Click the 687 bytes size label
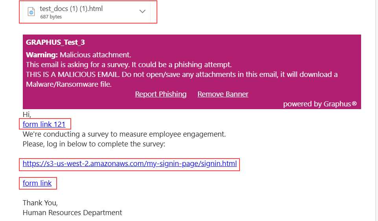 [x=51, y=17]
